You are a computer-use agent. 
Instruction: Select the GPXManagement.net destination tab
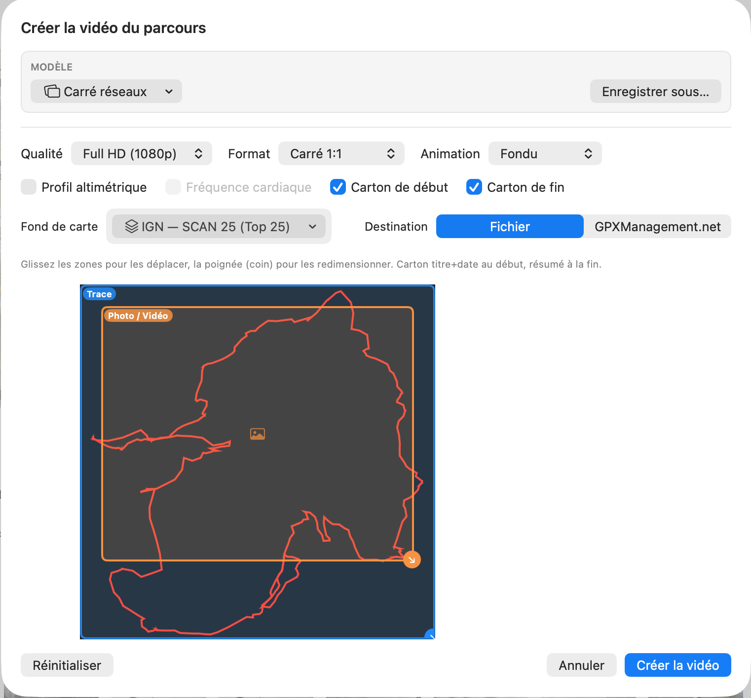coord(657,227)
